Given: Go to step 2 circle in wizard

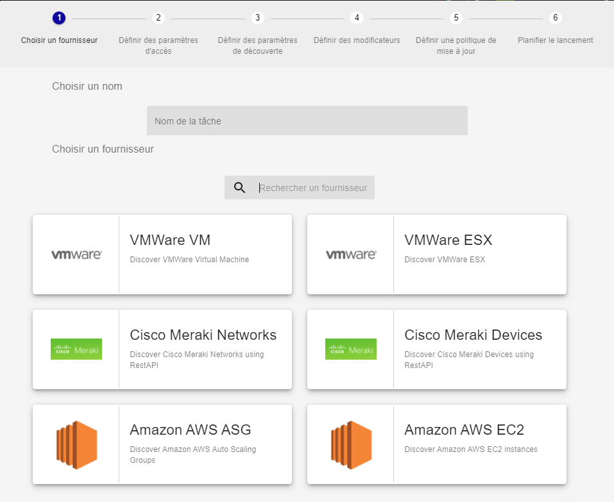Looking at the screenshot, I should (x=158, y=18).
